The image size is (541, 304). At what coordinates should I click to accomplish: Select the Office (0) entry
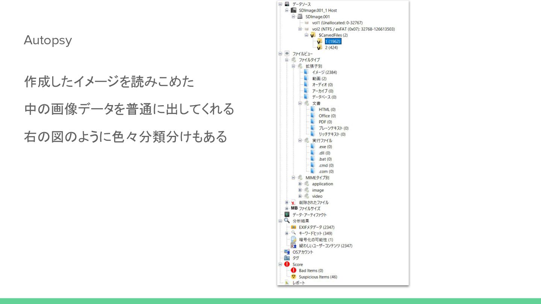point(327,116)
